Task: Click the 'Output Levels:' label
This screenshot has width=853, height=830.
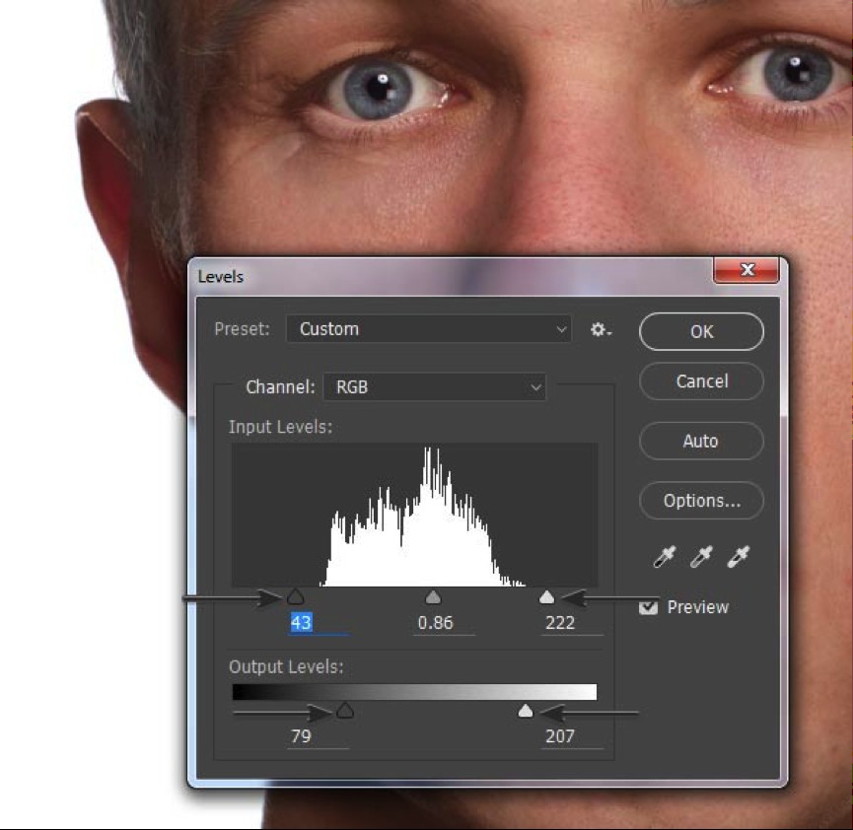Action: click(286, 666)
